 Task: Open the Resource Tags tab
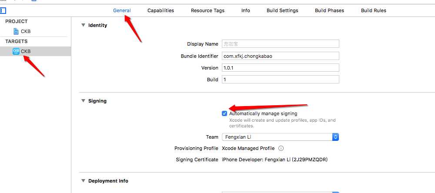pyautogui.click(x=207, y=10)
